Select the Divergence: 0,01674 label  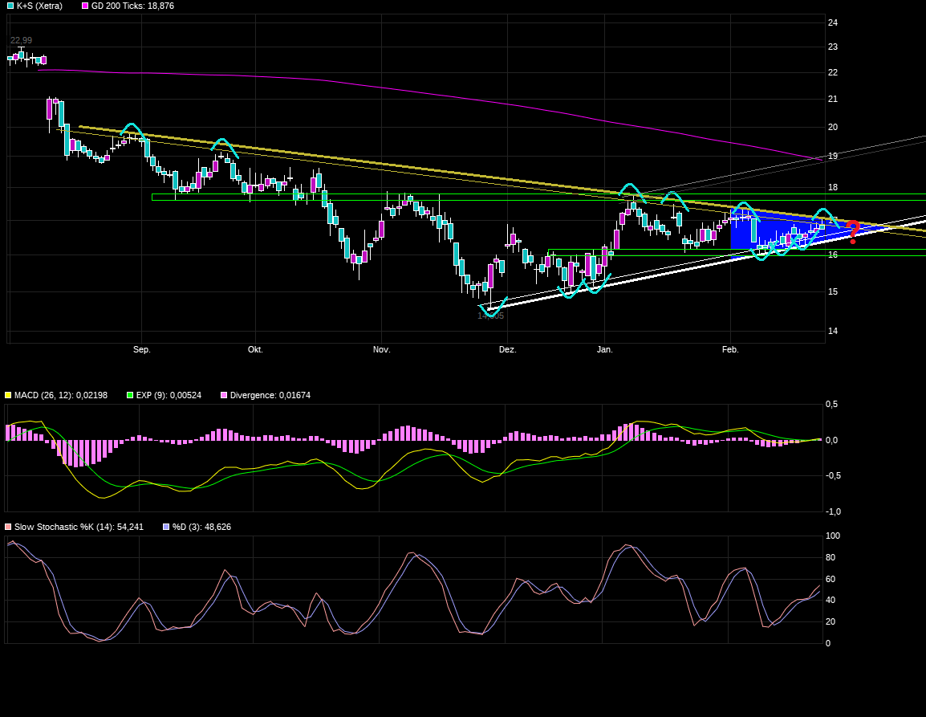click(270, 395)
